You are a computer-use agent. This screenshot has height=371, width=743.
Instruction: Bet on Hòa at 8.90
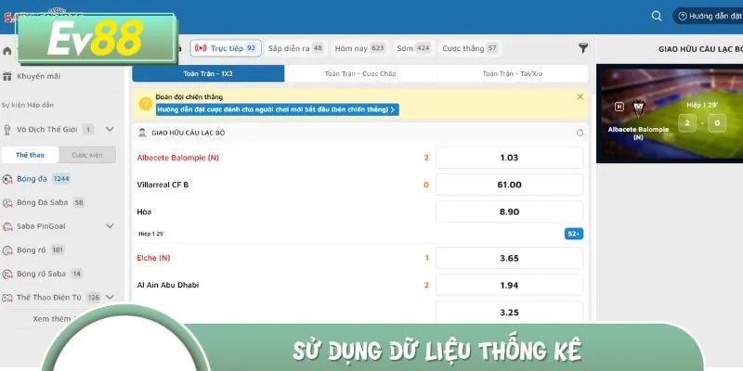pyautogui.click(x=509, y=211)
